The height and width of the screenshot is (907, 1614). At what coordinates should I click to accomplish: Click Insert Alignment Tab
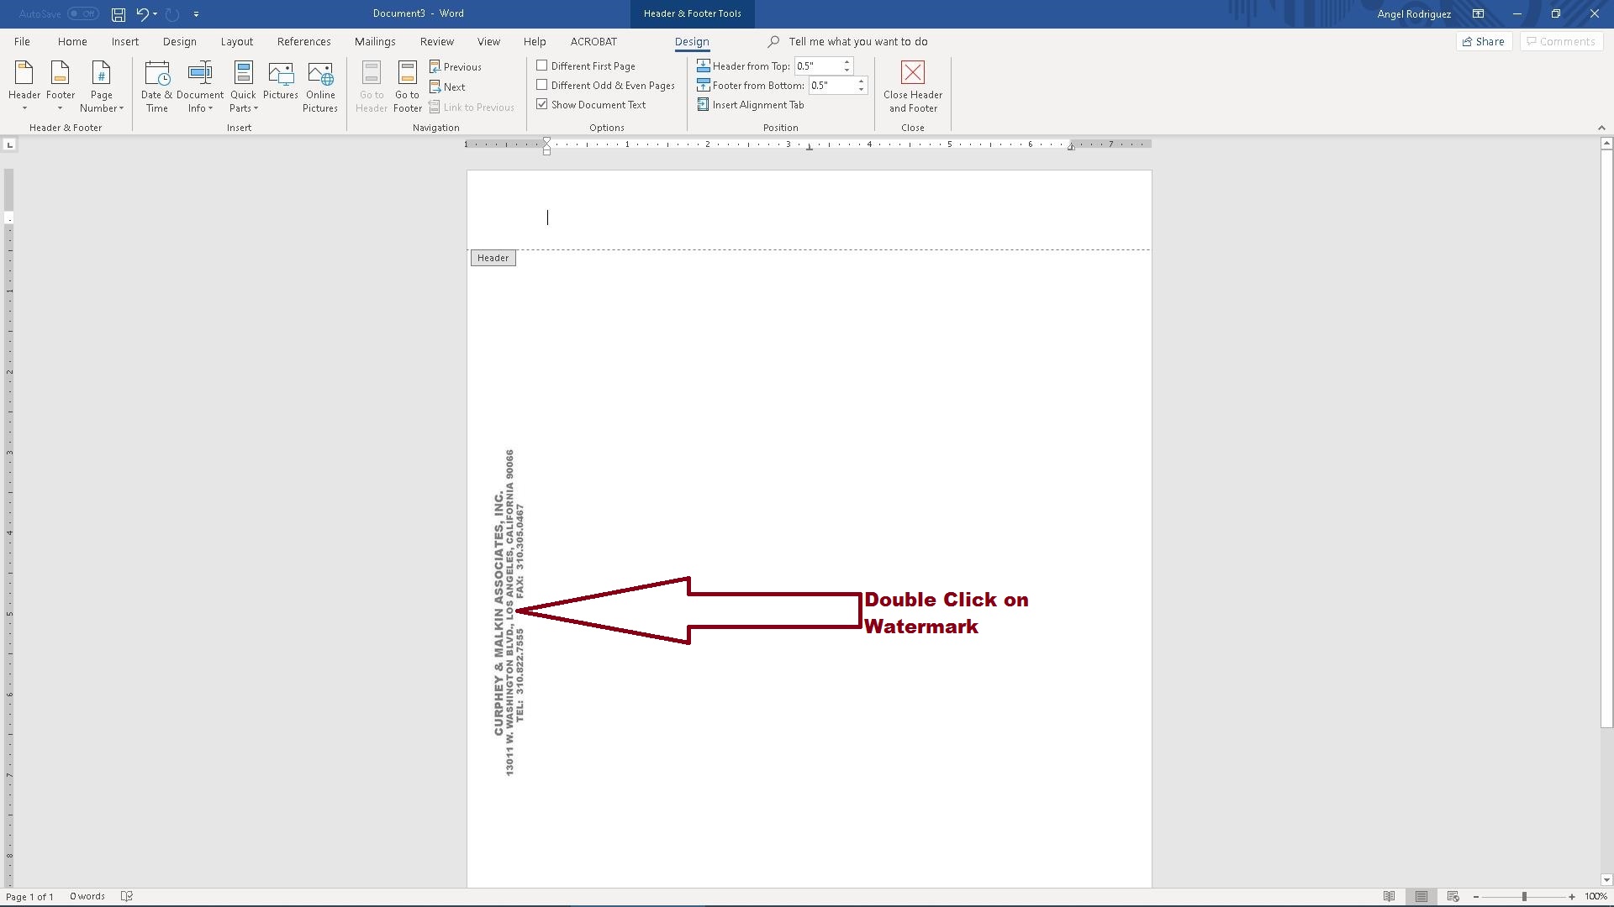click(x=751, y=105)
